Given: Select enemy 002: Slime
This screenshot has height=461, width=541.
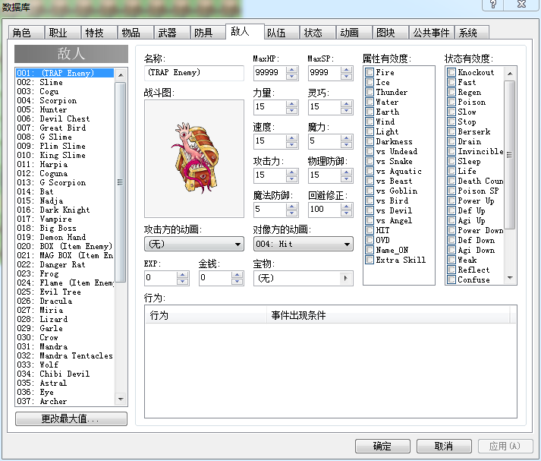Looking at the screenshot, I should coord(64,82).
